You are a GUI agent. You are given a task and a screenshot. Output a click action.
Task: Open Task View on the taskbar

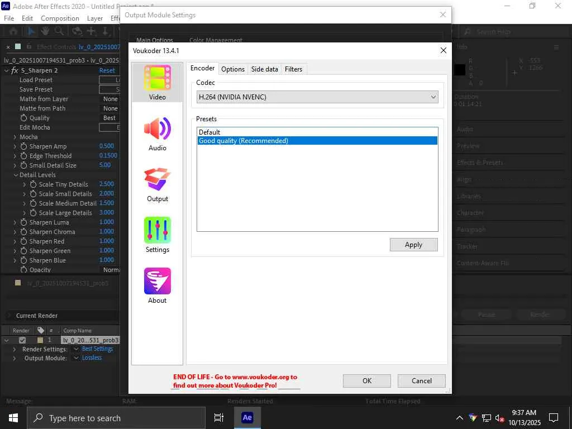[x=219, y=418]
